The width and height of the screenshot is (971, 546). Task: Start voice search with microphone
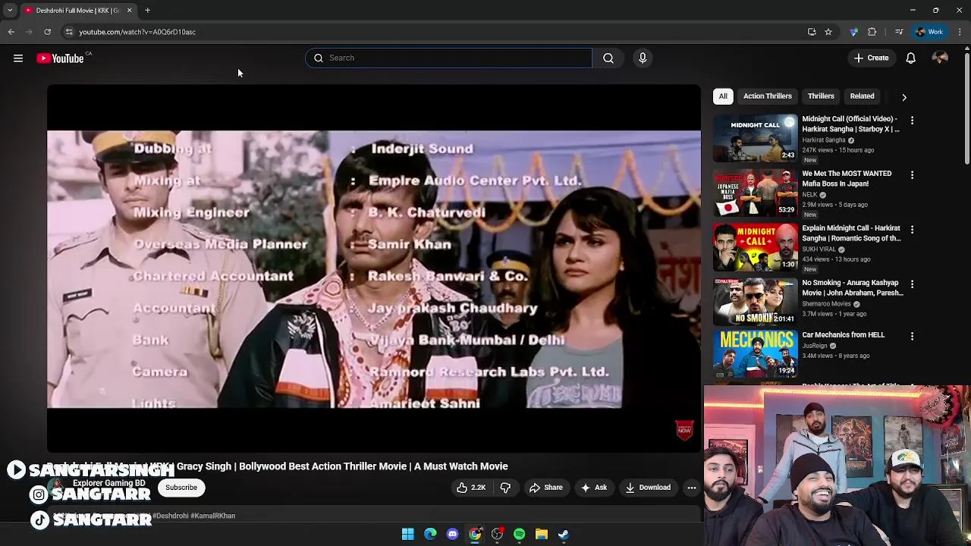643,58
